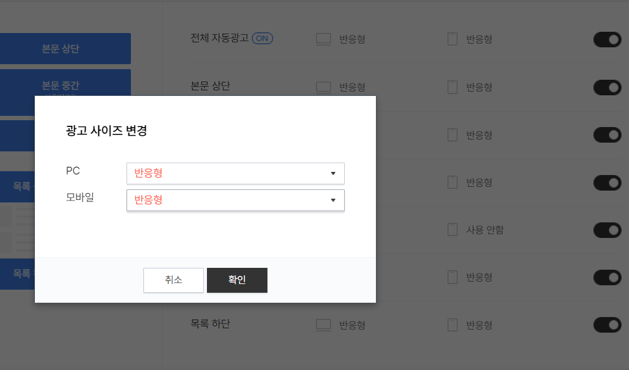Select the monitor icon in the 본문 상단 row

[x=323, y=87]
